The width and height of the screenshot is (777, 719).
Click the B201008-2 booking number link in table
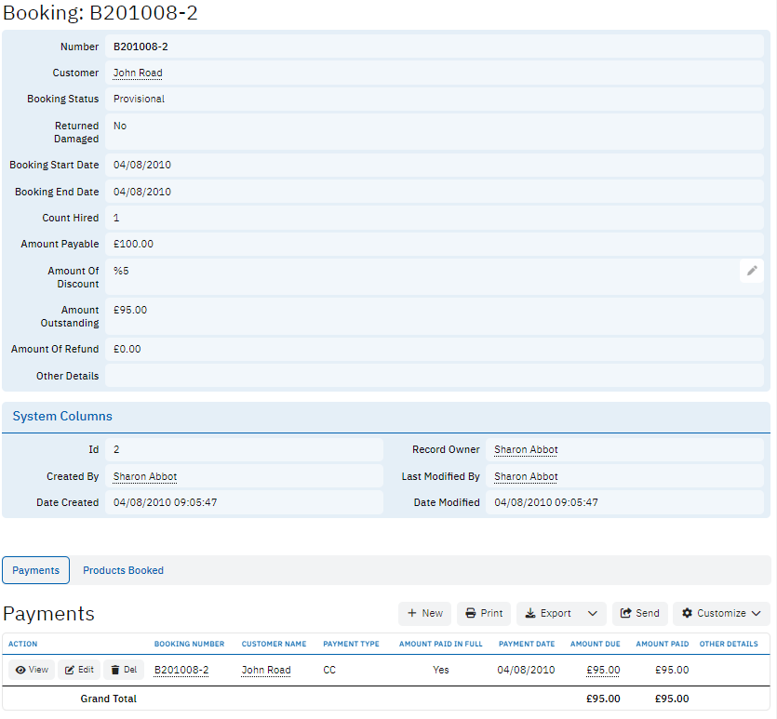[x=181, y=670]
